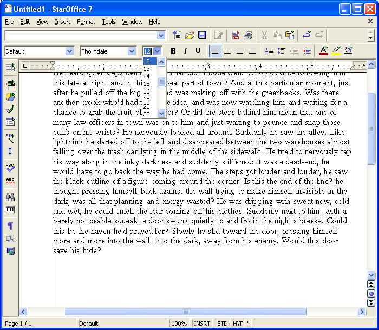This screenshot has width=379, height=330.
Task: Click the 100% zoom field in status bar
Action: [x=179, y=324]
